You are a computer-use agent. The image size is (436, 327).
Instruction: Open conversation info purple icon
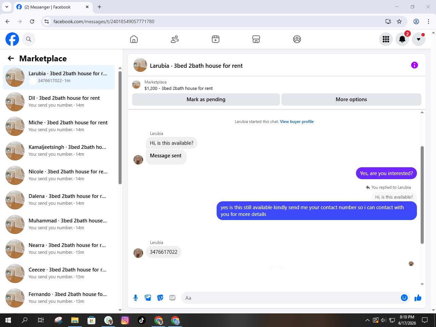[x=415, y=65]
